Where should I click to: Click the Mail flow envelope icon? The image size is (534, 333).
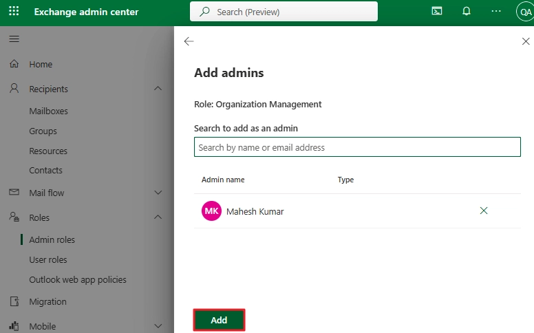[14, 192]
